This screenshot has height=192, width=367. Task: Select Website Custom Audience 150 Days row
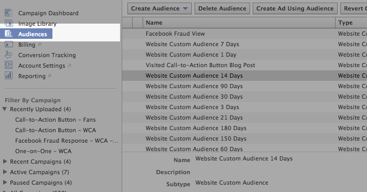(x=245, y=138)
